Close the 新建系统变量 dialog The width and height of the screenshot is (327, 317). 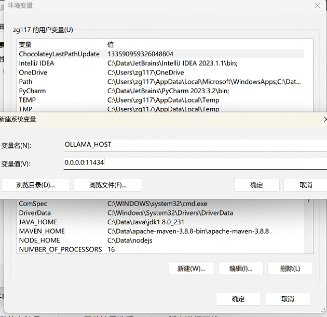(x=325, y=119)
